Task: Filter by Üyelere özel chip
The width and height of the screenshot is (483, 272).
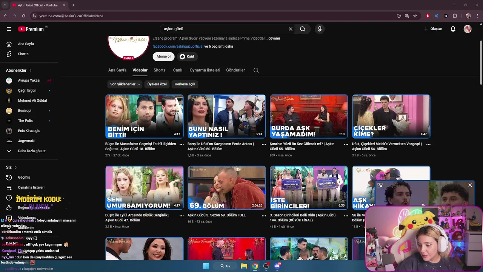Action: 157,84
